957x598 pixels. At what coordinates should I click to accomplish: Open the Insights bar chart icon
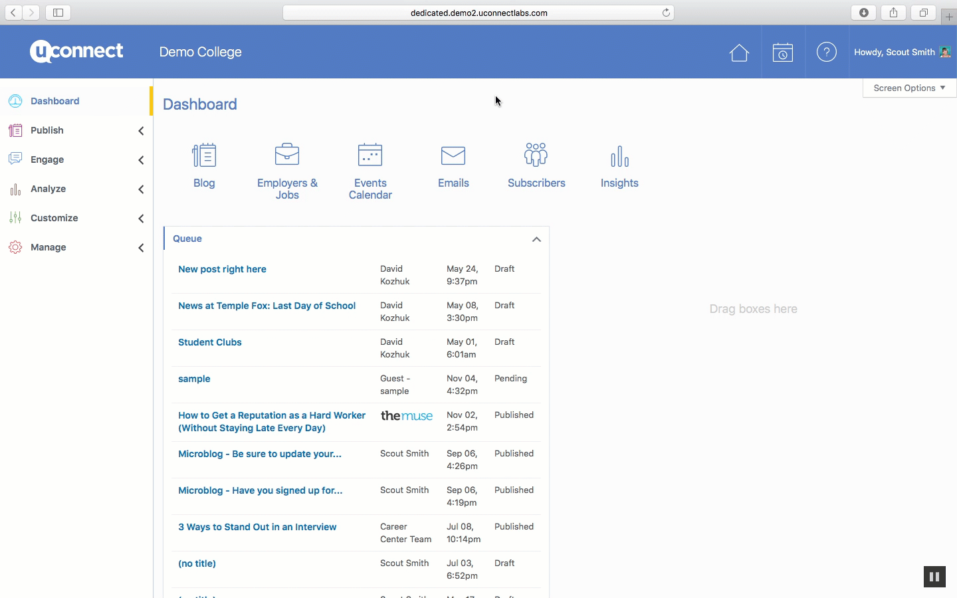619,156
